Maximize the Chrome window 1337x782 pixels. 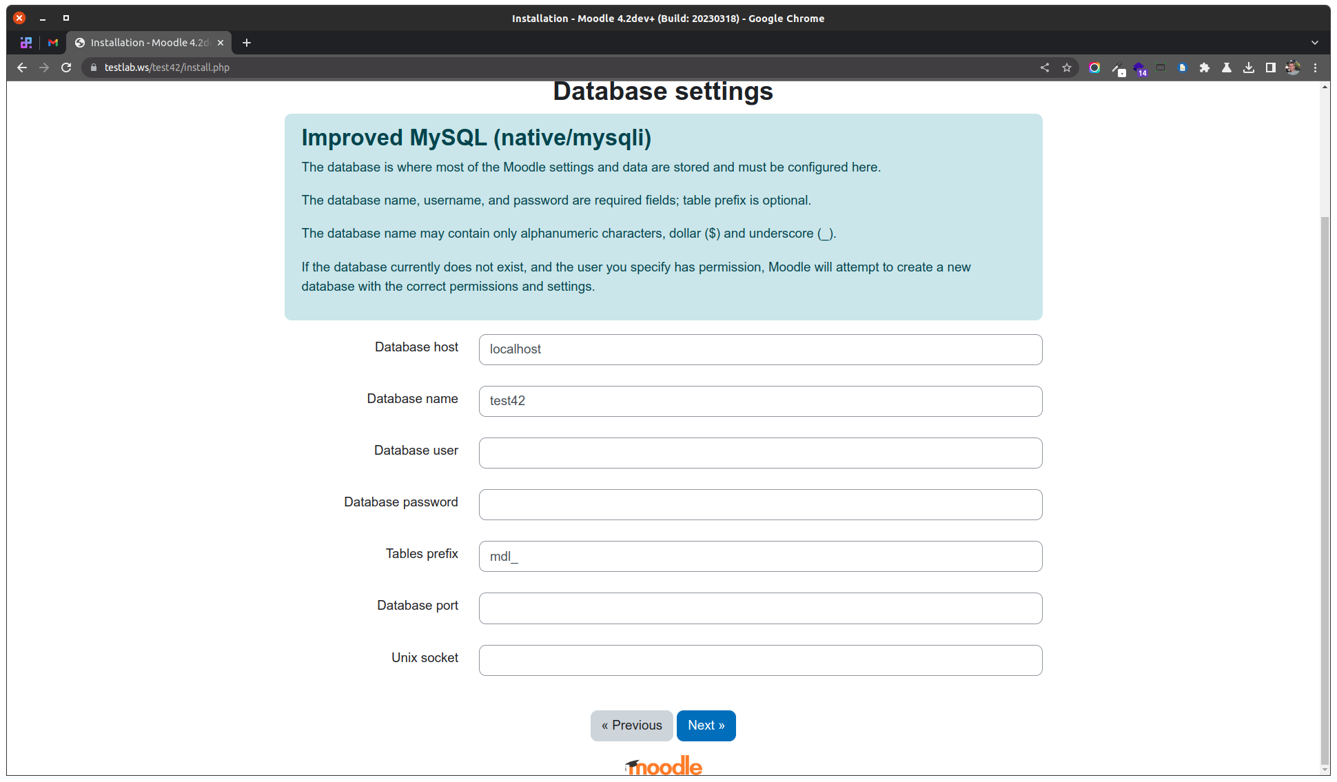tap(66, 19)
